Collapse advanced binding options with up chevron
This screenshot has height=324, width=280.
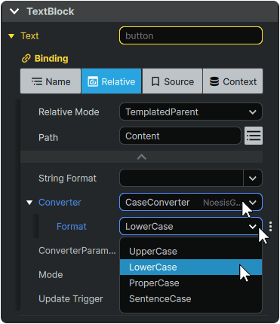[x=142, y=157]
